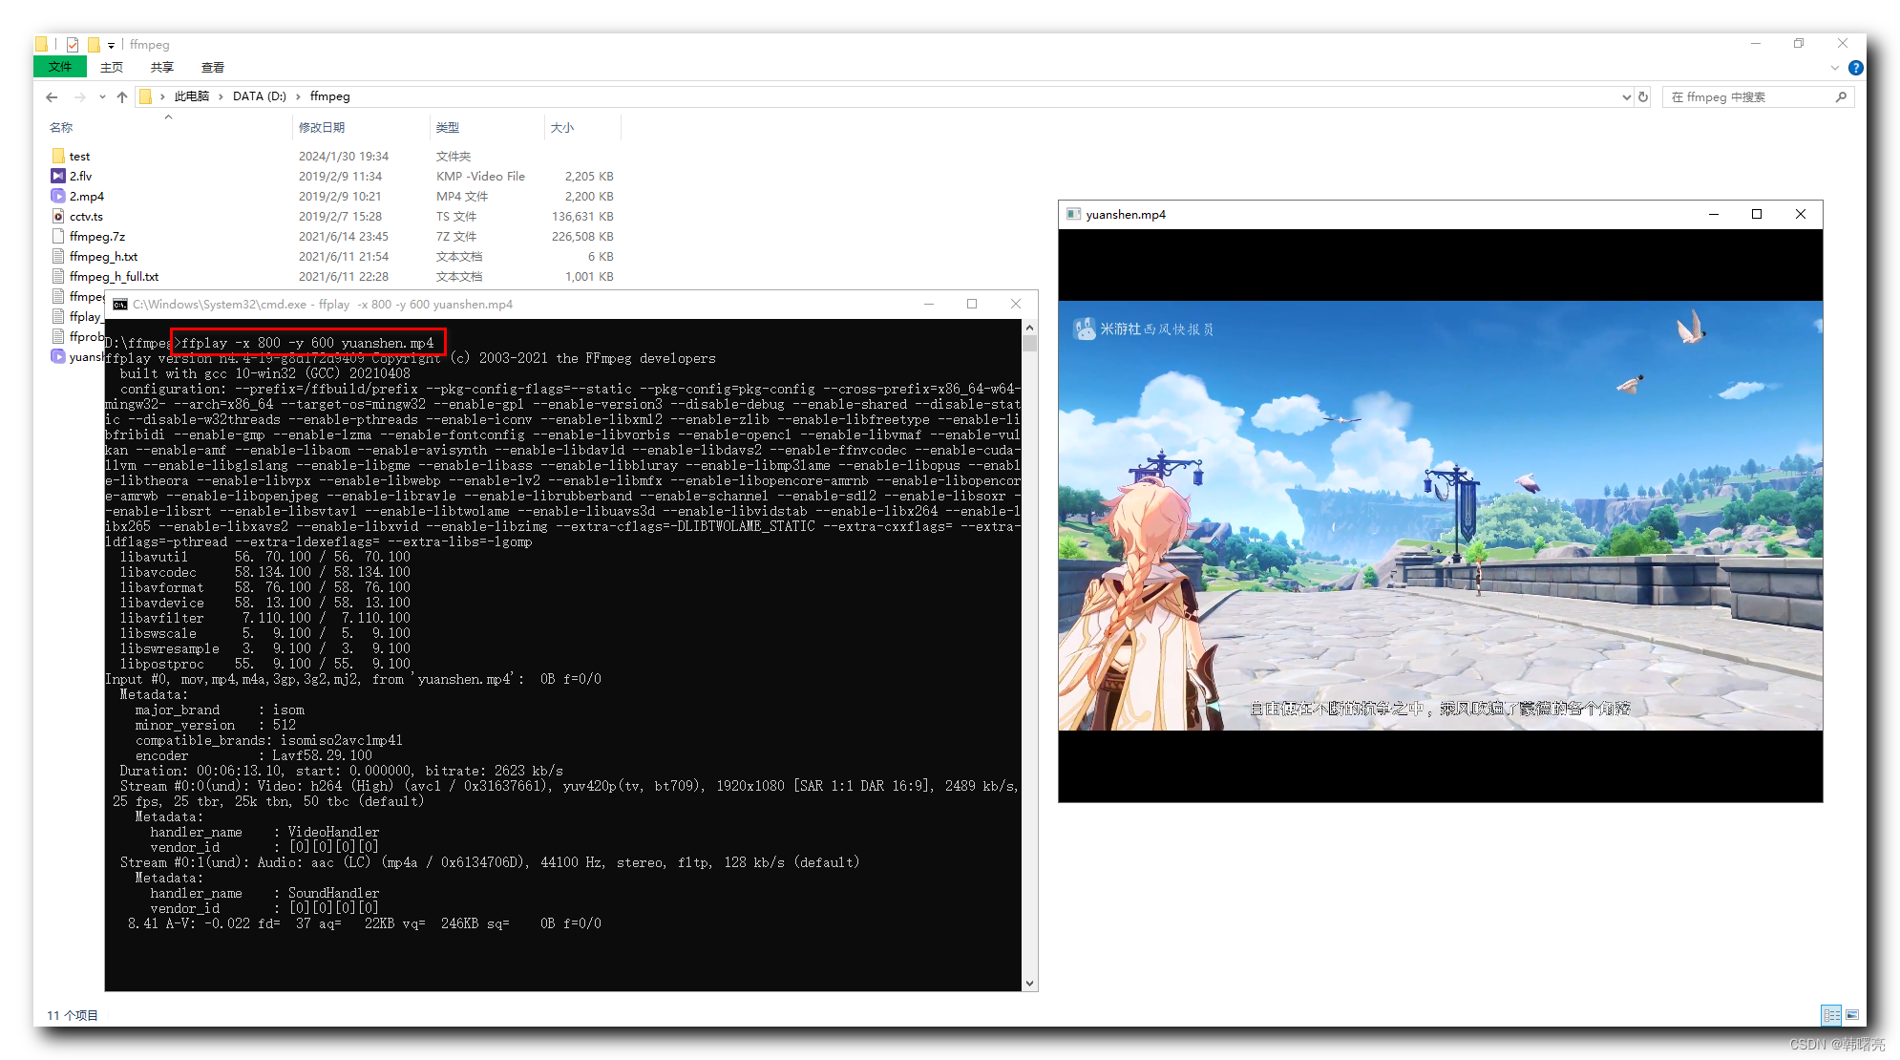Screen dimensions: 1900x1060
Task: Click the Help question mark icon on ribbon
Action: coord(1856,67)
